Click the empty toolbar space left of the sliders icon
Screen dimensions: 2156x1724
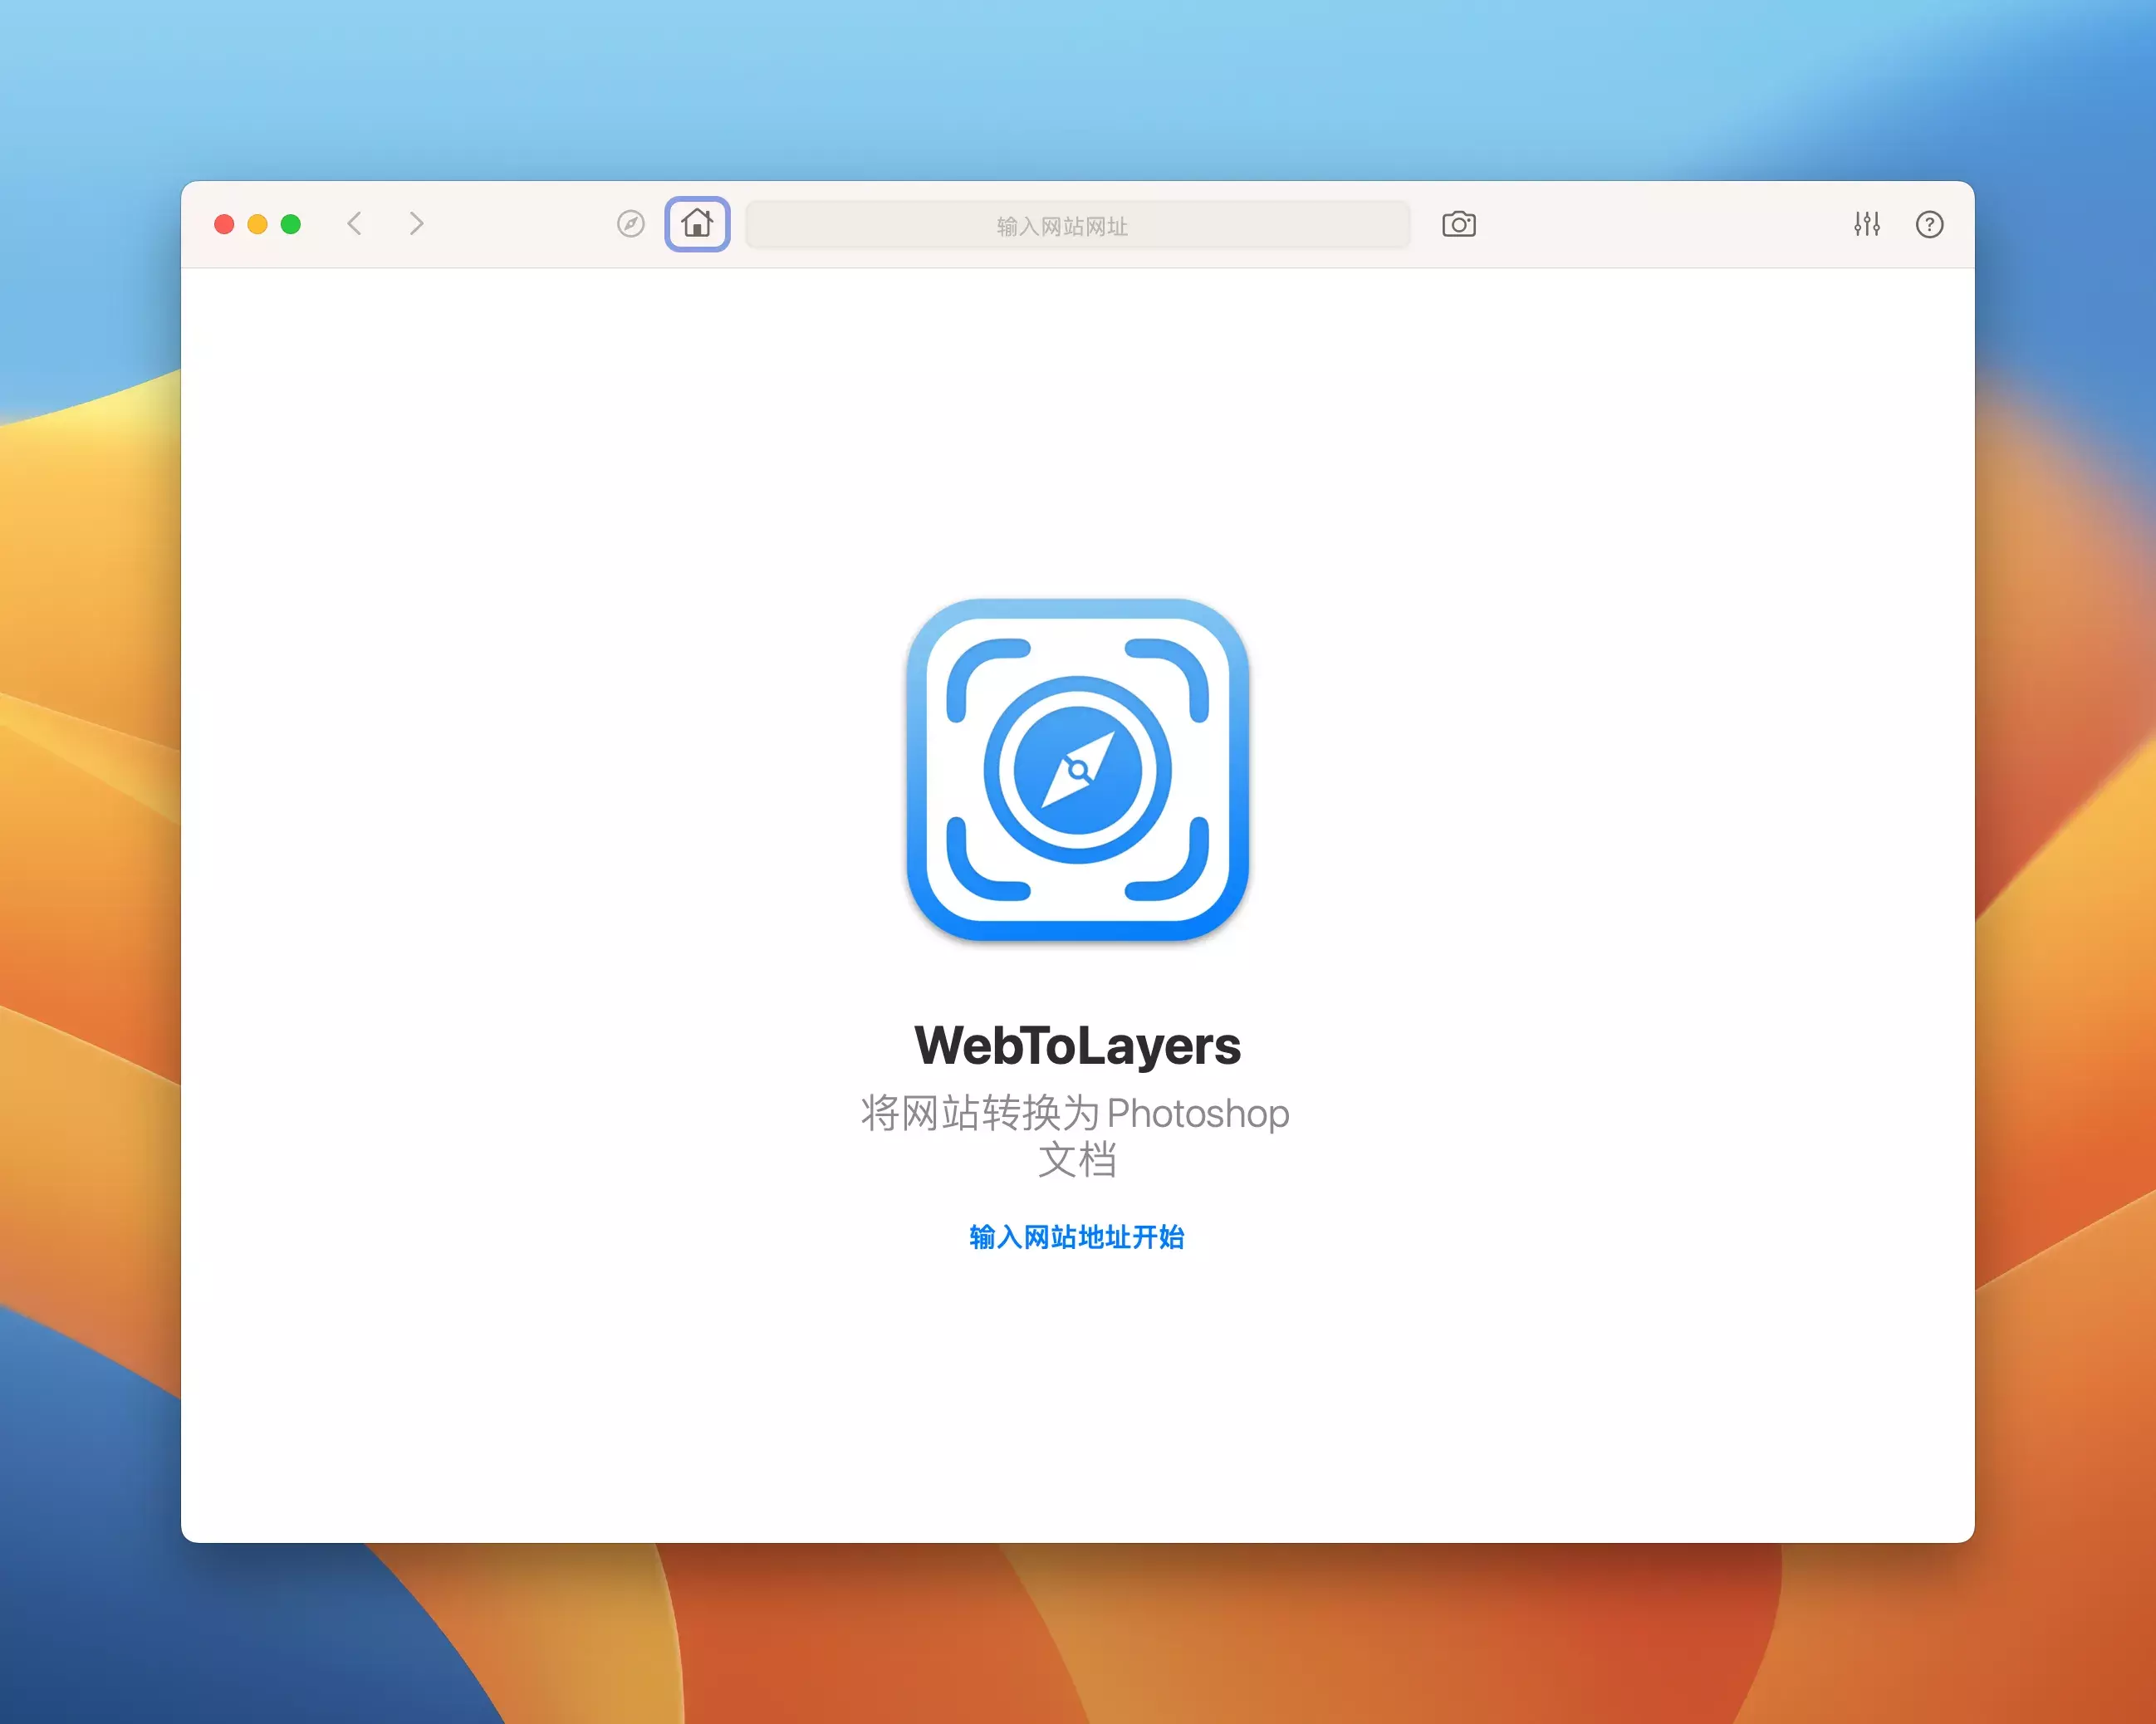(x=1660, y=224)
